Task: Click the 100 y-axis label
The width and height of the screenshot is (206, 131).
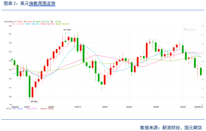Action: 10,97
